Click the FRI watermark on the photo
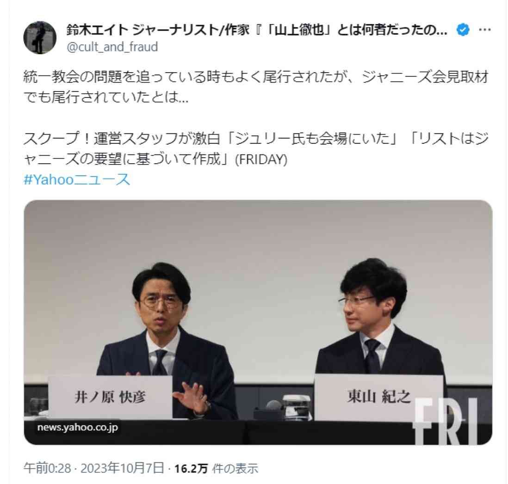 [x=446, y=421]
